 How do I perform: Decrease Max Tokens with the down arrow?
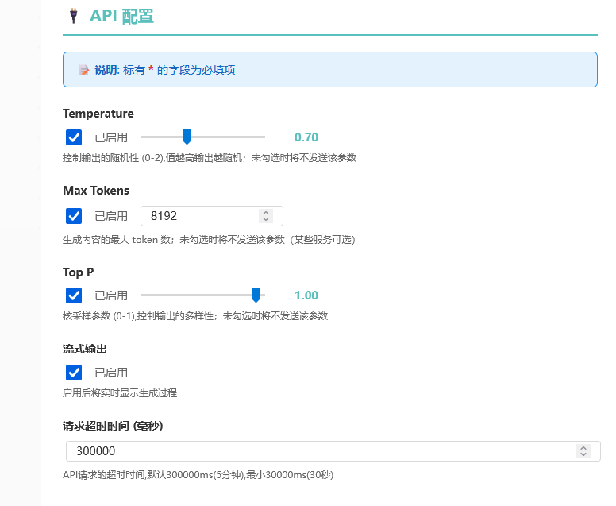(x=266, y=219)
